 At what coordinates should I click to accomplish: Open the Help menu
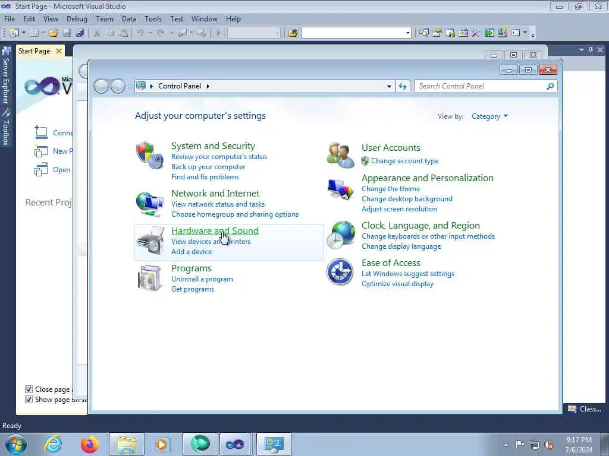(x=233, y=18)
